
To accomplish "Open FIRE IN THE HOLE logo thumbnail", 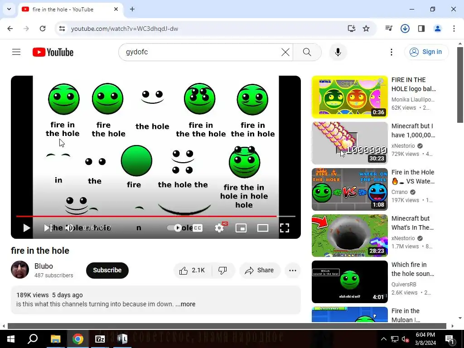I will pyautogui.click(x=349, y=97).
